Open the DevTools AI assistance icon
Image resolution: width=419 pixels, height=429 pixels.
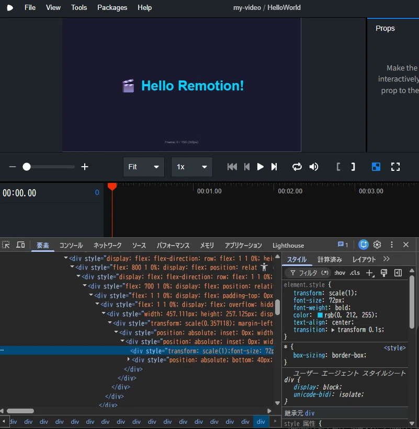tap(364, 245)
